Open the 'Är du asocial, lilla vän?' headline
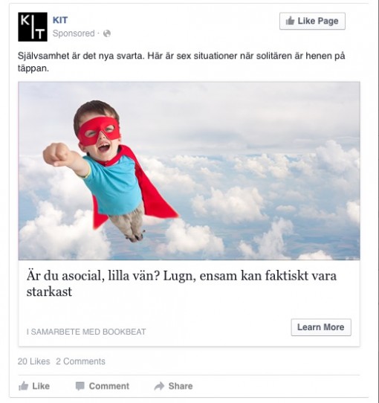The height and width of the screenshot is (403, 379). [181, 283]
